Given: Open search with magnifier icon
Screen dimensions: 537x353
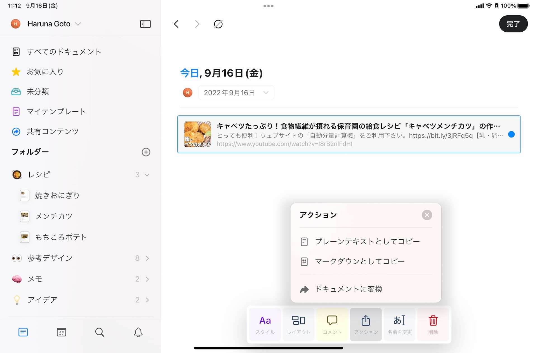Looking at the screenshot, I should coord(100,332).
